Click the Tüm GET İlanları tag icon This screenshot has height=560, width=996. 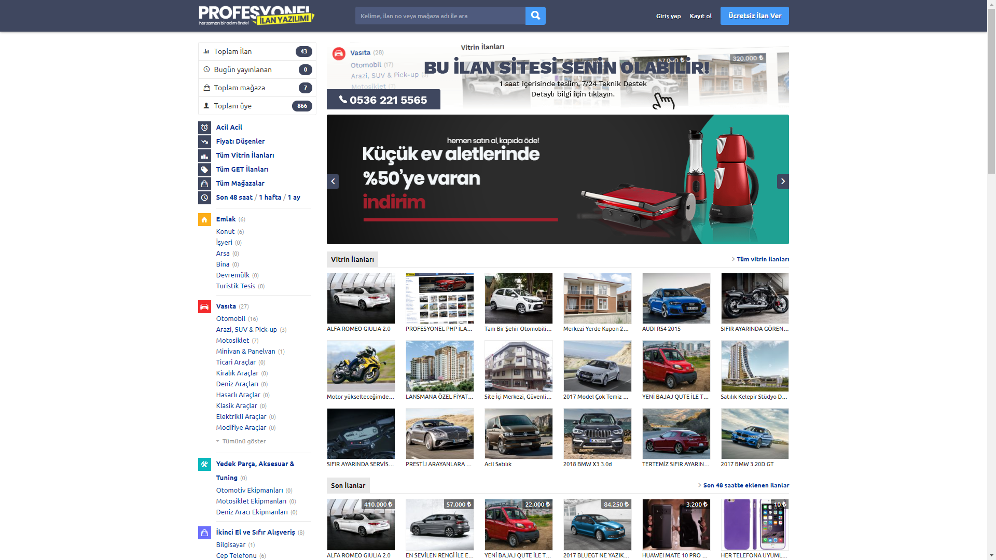(204, 170)
